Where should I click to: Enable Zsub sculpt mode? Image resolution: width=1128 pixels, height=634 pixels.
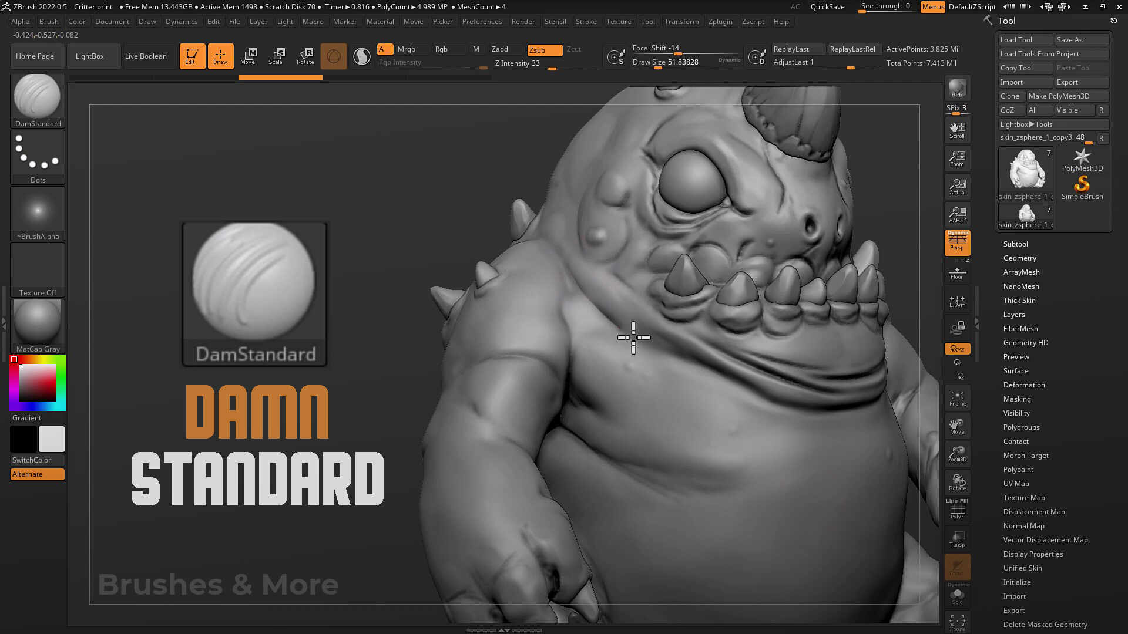[545, 50]
